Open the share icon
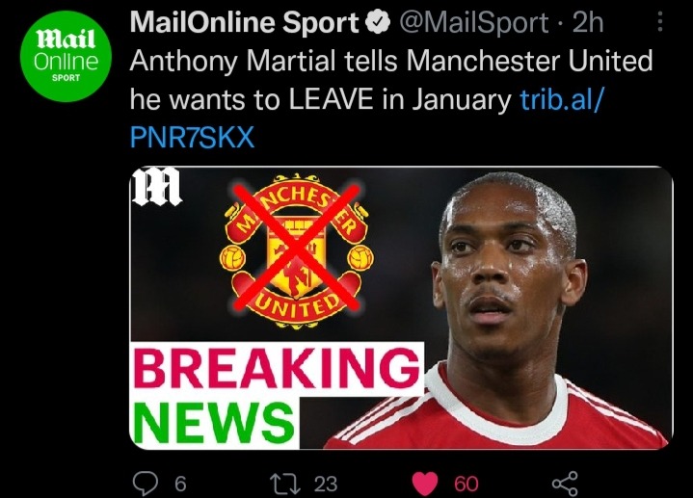This screenshot has height=498, width=693. click(565, 483)
